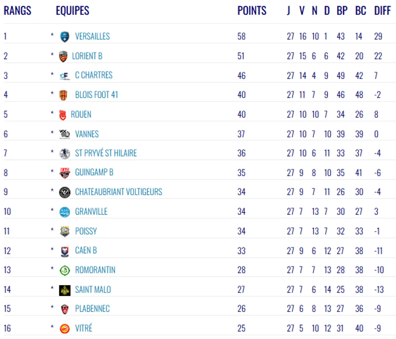Click the DIFF column header
The image size is (396, 339).
tap(382, 11)
